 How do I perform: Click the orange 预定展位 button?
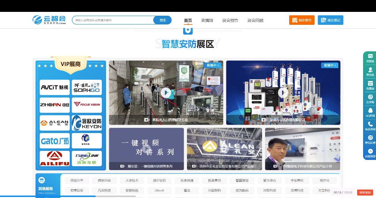click(302, 20)
